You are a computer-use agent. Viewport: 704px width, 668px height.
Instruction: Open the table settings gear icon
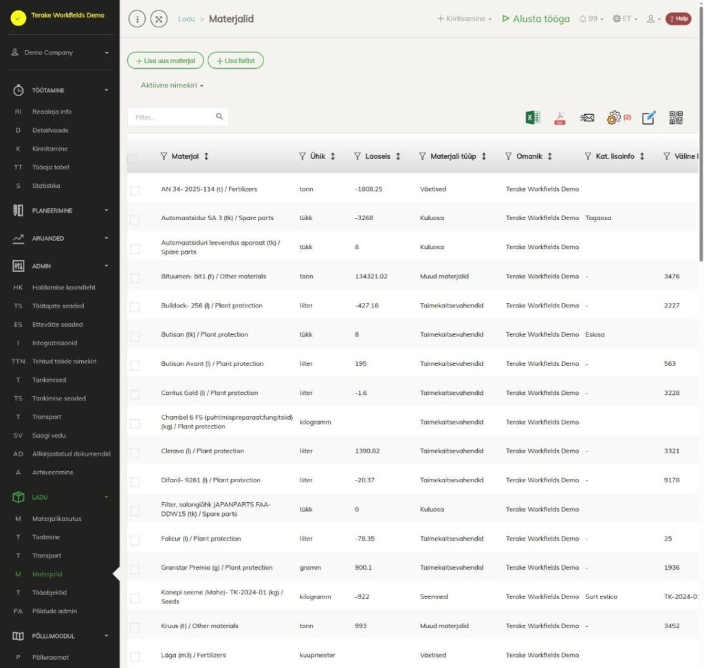(x=613, y=118)
